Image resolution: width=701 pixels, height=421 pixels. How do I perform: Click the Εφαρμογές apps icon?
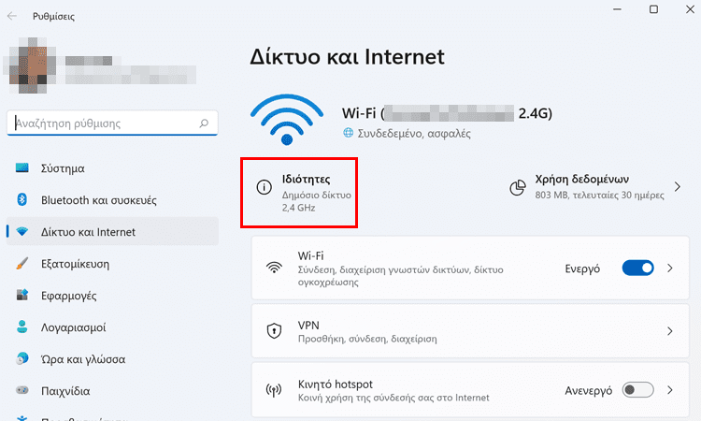[21, 295]
